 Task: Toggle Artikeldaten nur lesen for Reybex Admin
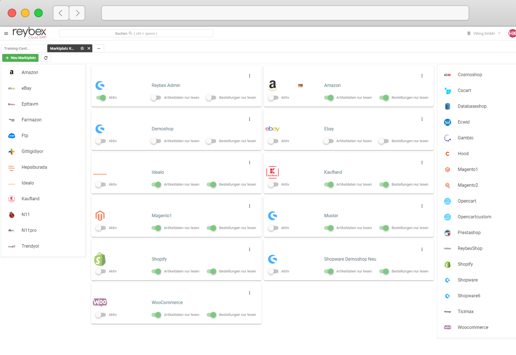click(x=156, y=98)
